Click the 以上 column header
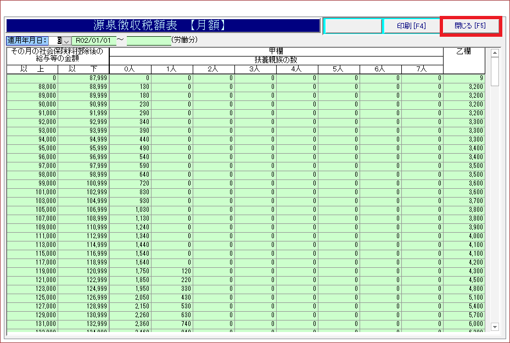The width and height of the screenshot is (510, 343). 32,69
